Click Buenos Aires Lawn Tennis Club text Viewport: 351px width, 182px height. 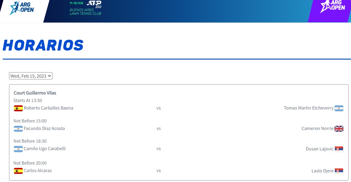click(85, 12)
